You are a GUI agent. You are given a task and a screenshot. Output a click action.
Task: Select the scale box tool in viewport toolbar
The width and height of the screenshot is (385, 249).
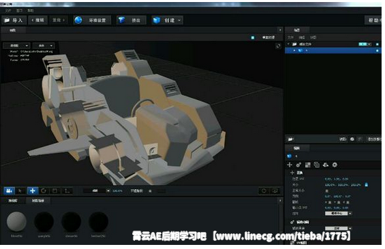point(55,190)
